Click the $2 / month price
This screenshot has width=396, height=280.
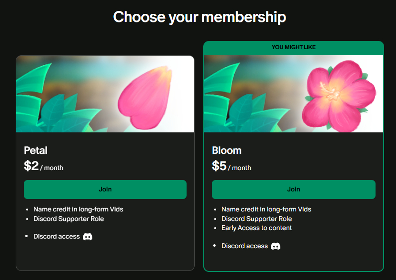[43, 166]
